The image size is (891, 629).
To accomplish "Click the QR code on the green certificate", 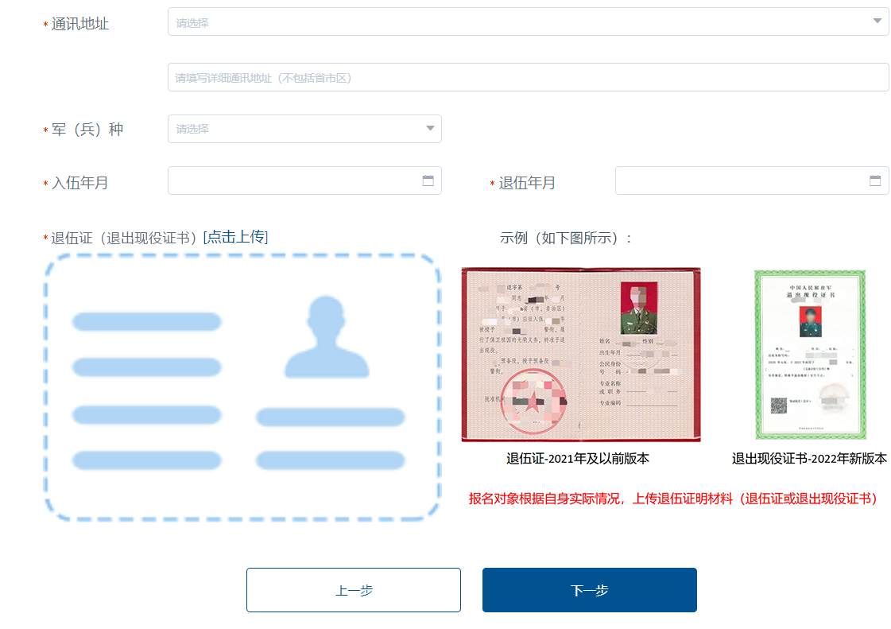I will (x=778, y=404).
